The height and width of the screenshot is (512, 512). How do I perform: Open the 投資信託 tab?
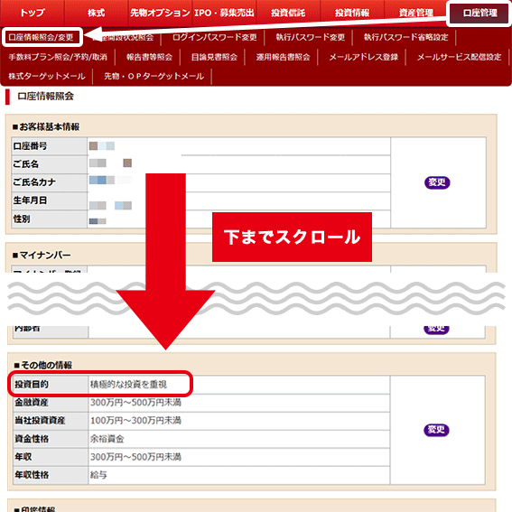pos(288,13)
